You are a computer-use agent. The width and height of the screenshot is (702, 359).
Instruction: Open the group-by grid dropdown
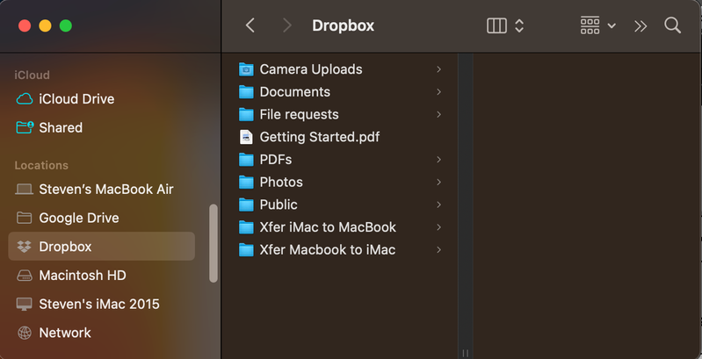point(598,25)
